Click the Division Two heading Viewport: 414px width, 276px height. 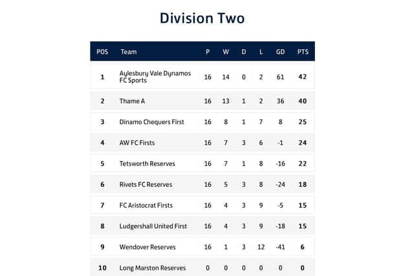(202, 18)
